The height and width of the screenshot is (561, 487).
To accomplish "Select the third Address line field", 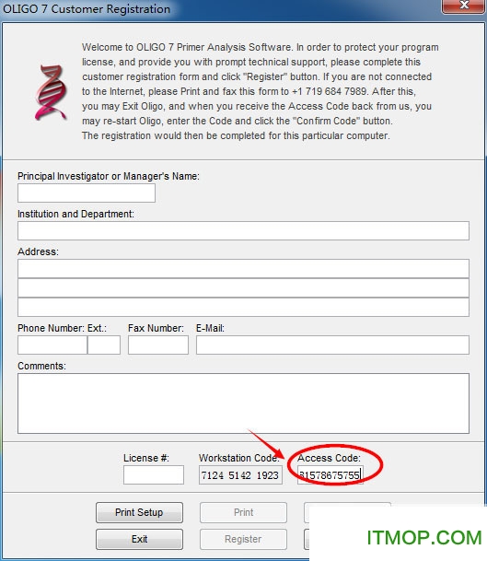I will (243, 308).
